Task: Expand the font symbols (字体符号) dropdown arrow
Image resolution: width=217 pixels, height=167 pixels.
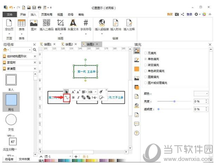Action: (86, 34)
